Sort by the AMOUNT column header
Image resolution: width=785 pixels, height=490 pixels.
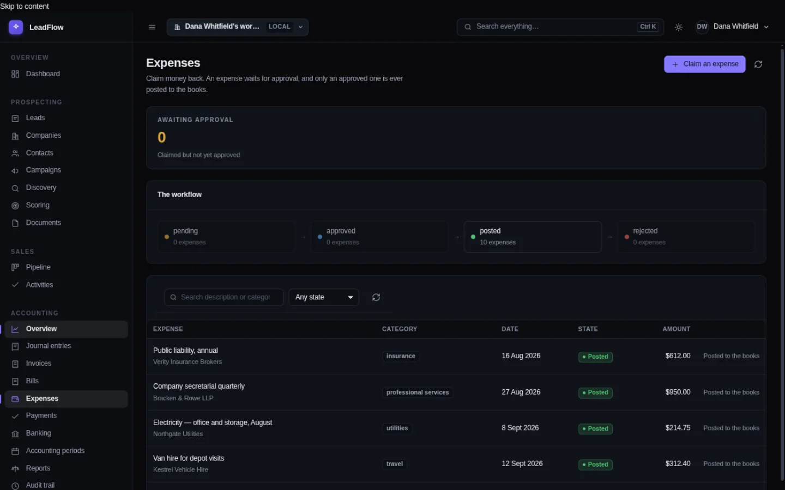pyautogui.click(x=677, y=329)
